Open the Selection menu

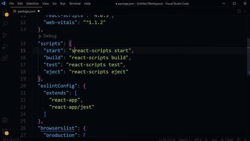click(32, 4)
